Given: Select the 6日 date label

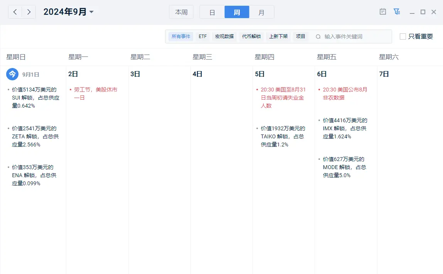Looking at the screenshot, I should tap(322, 74).
